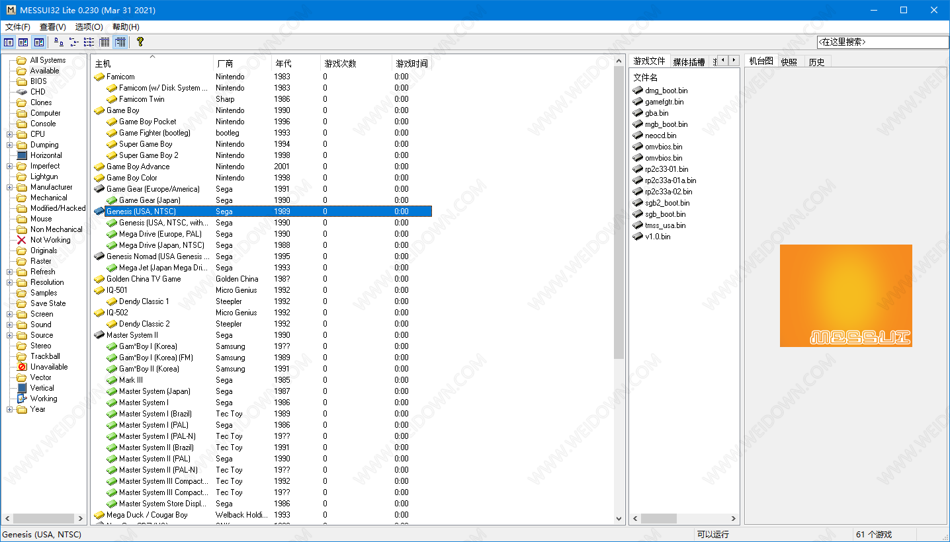Select the Lightgun folder
950x542 pixels.
pos(44,176)
